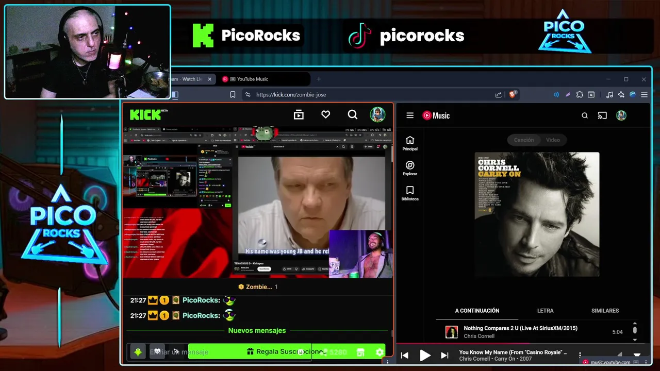Select the LETRA tab

[x=545, y=311]
